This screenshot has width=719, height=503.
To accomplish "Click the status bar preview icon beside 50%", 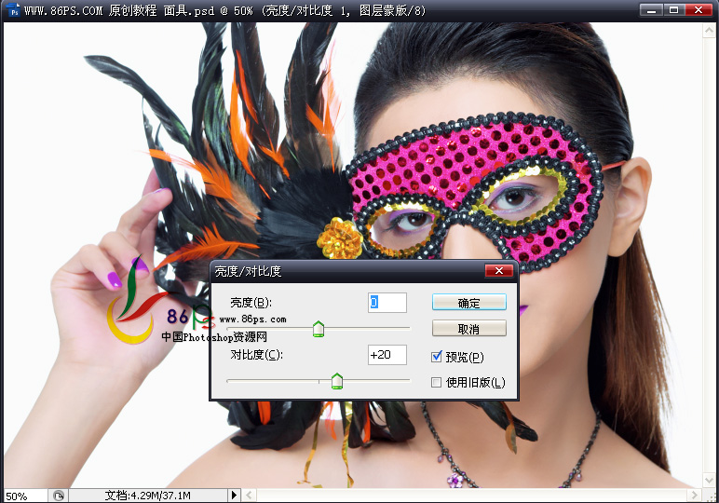I will (58, 496).
